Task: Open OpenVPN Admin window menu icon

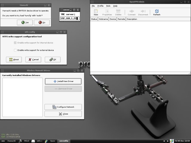Action: [92, 2]
